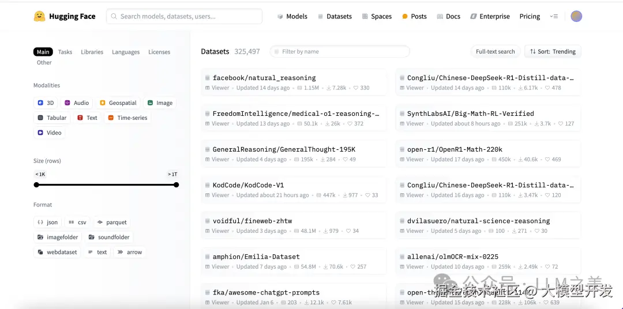
Task: Open the Sort: Trending dropdown
Action: (x=553, y=52)
